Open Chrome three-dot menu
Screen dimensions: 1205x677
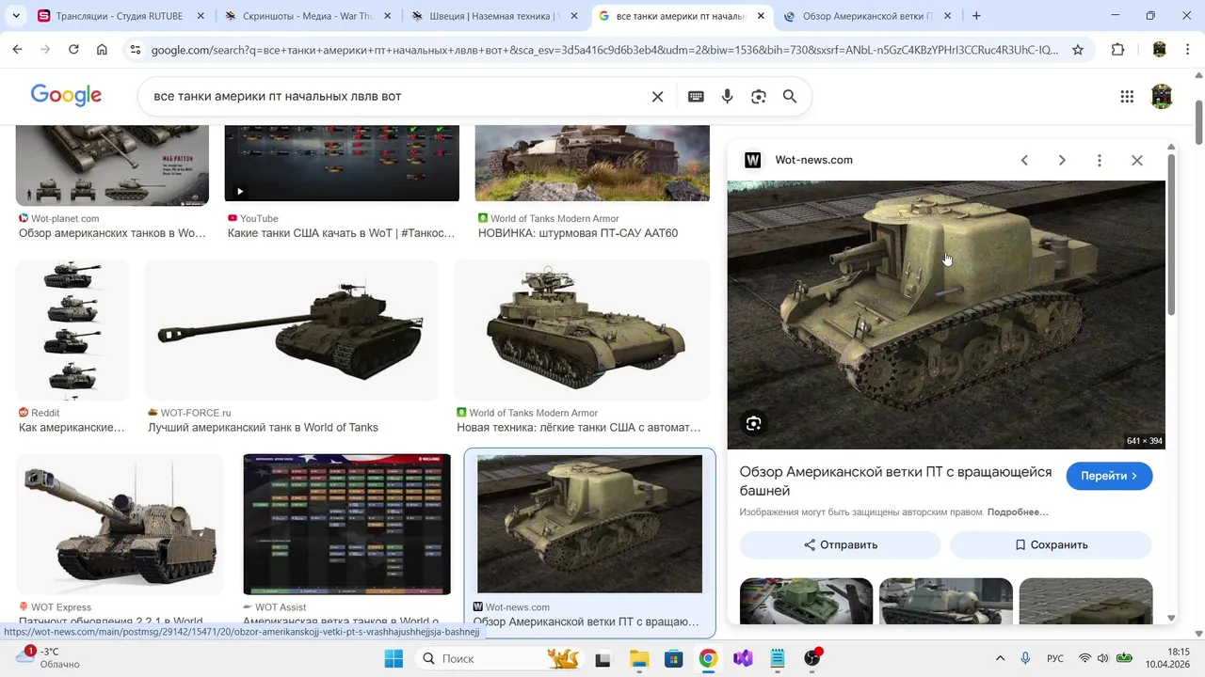[x=1187, y=50]
